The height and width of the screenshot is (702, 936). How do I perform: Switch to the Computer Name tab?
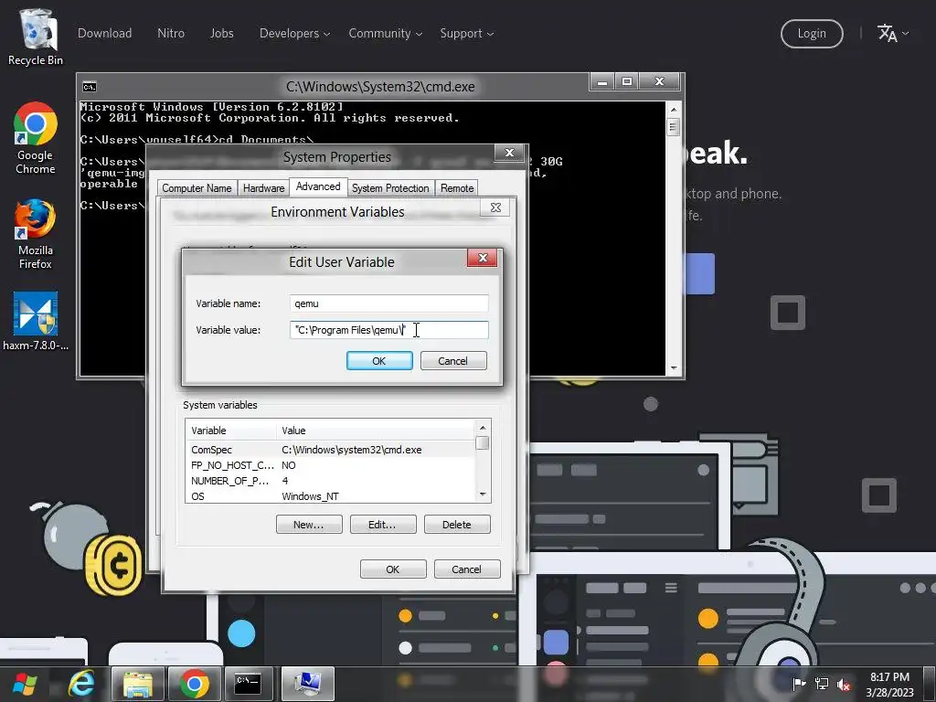pyautogui.click(x=197, y=188)
